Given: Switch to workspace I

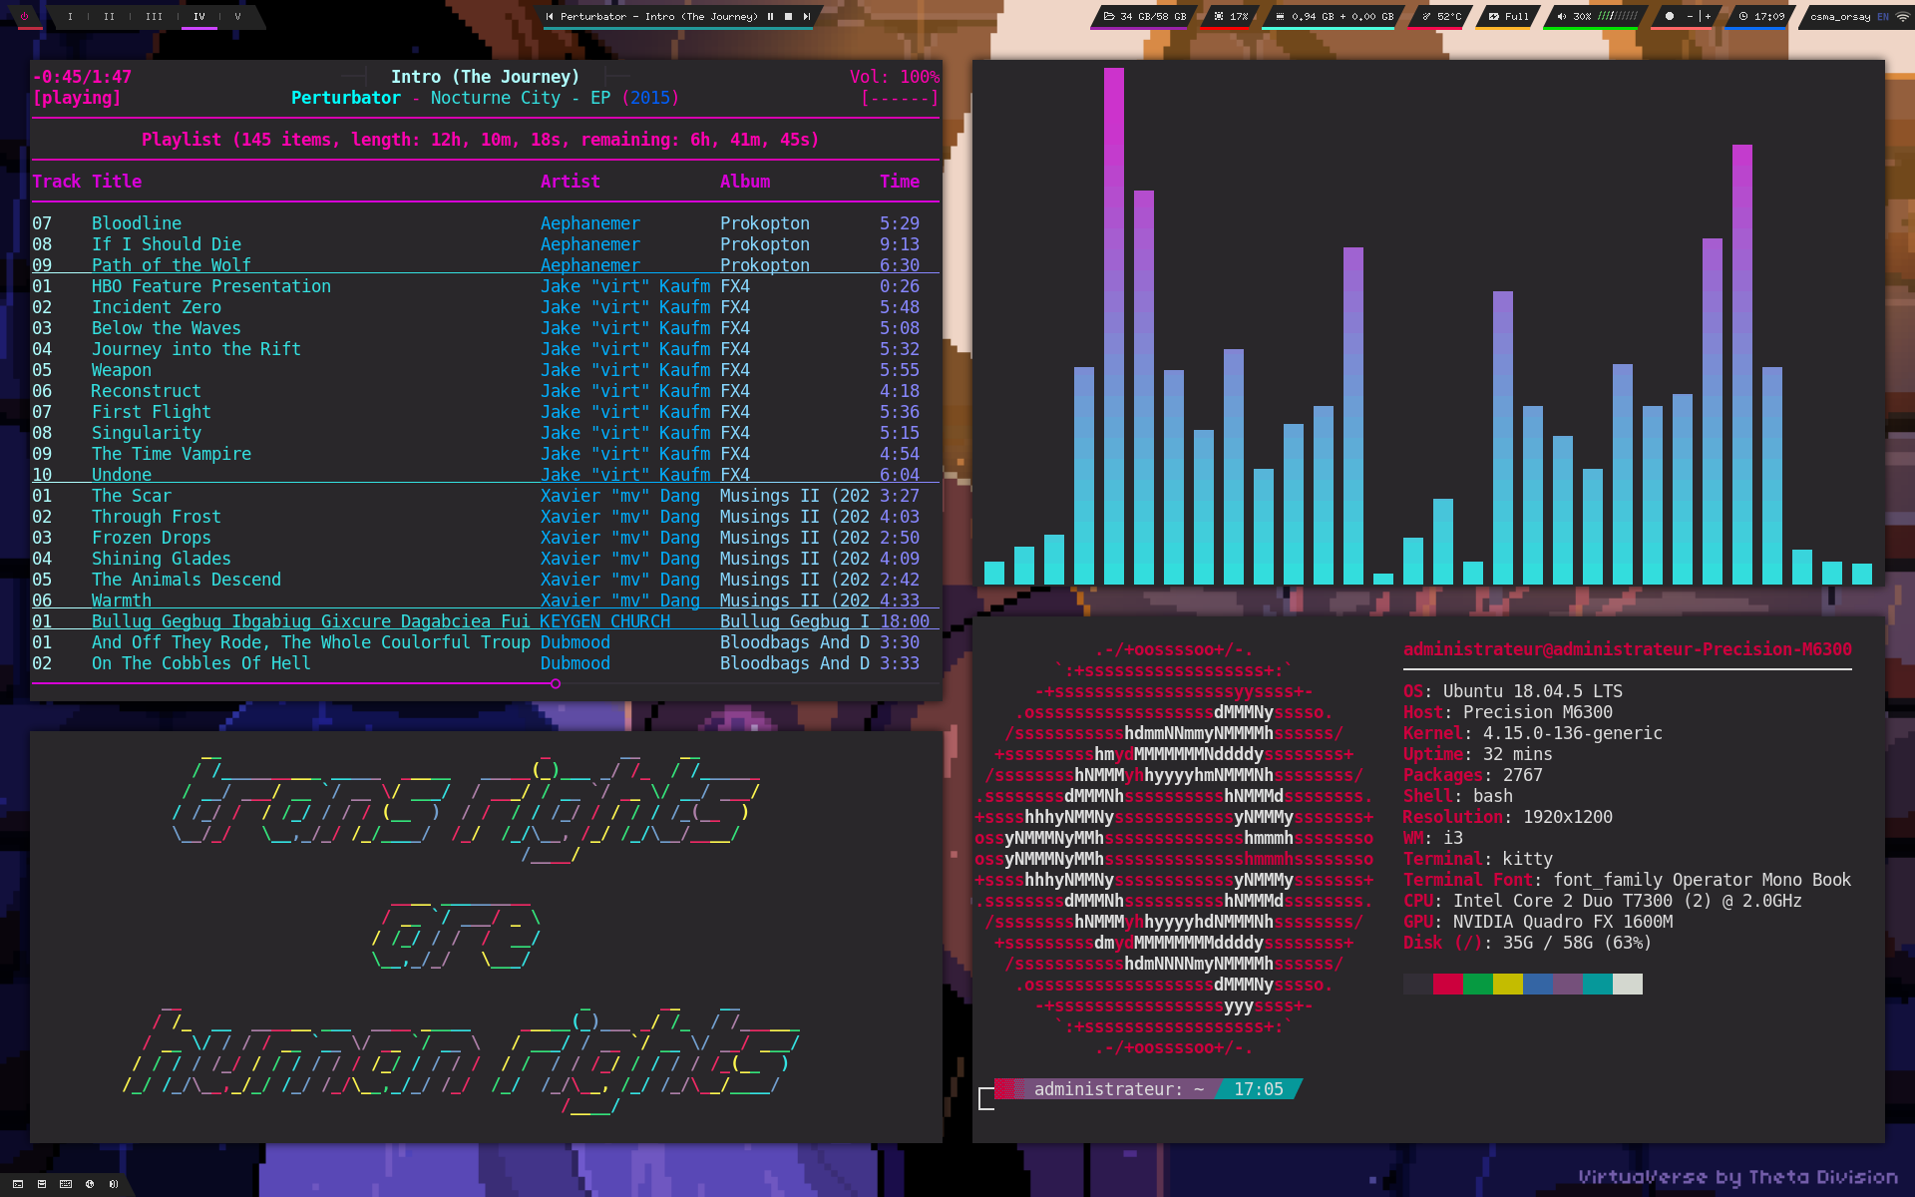Looking at the screenshot, I should click(x=70, y=16).
